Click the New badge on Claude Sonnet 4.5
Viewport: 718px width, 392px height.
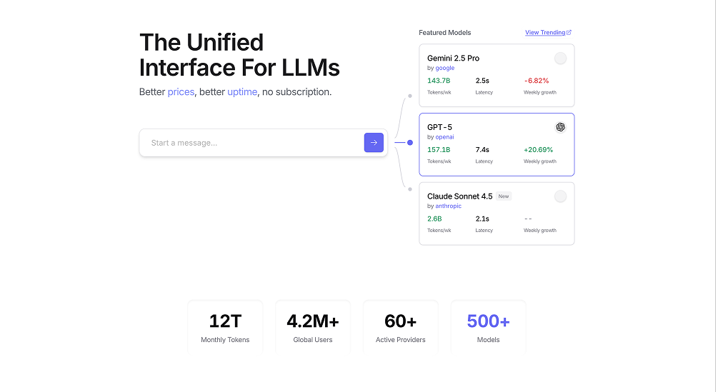pos(504,196)
